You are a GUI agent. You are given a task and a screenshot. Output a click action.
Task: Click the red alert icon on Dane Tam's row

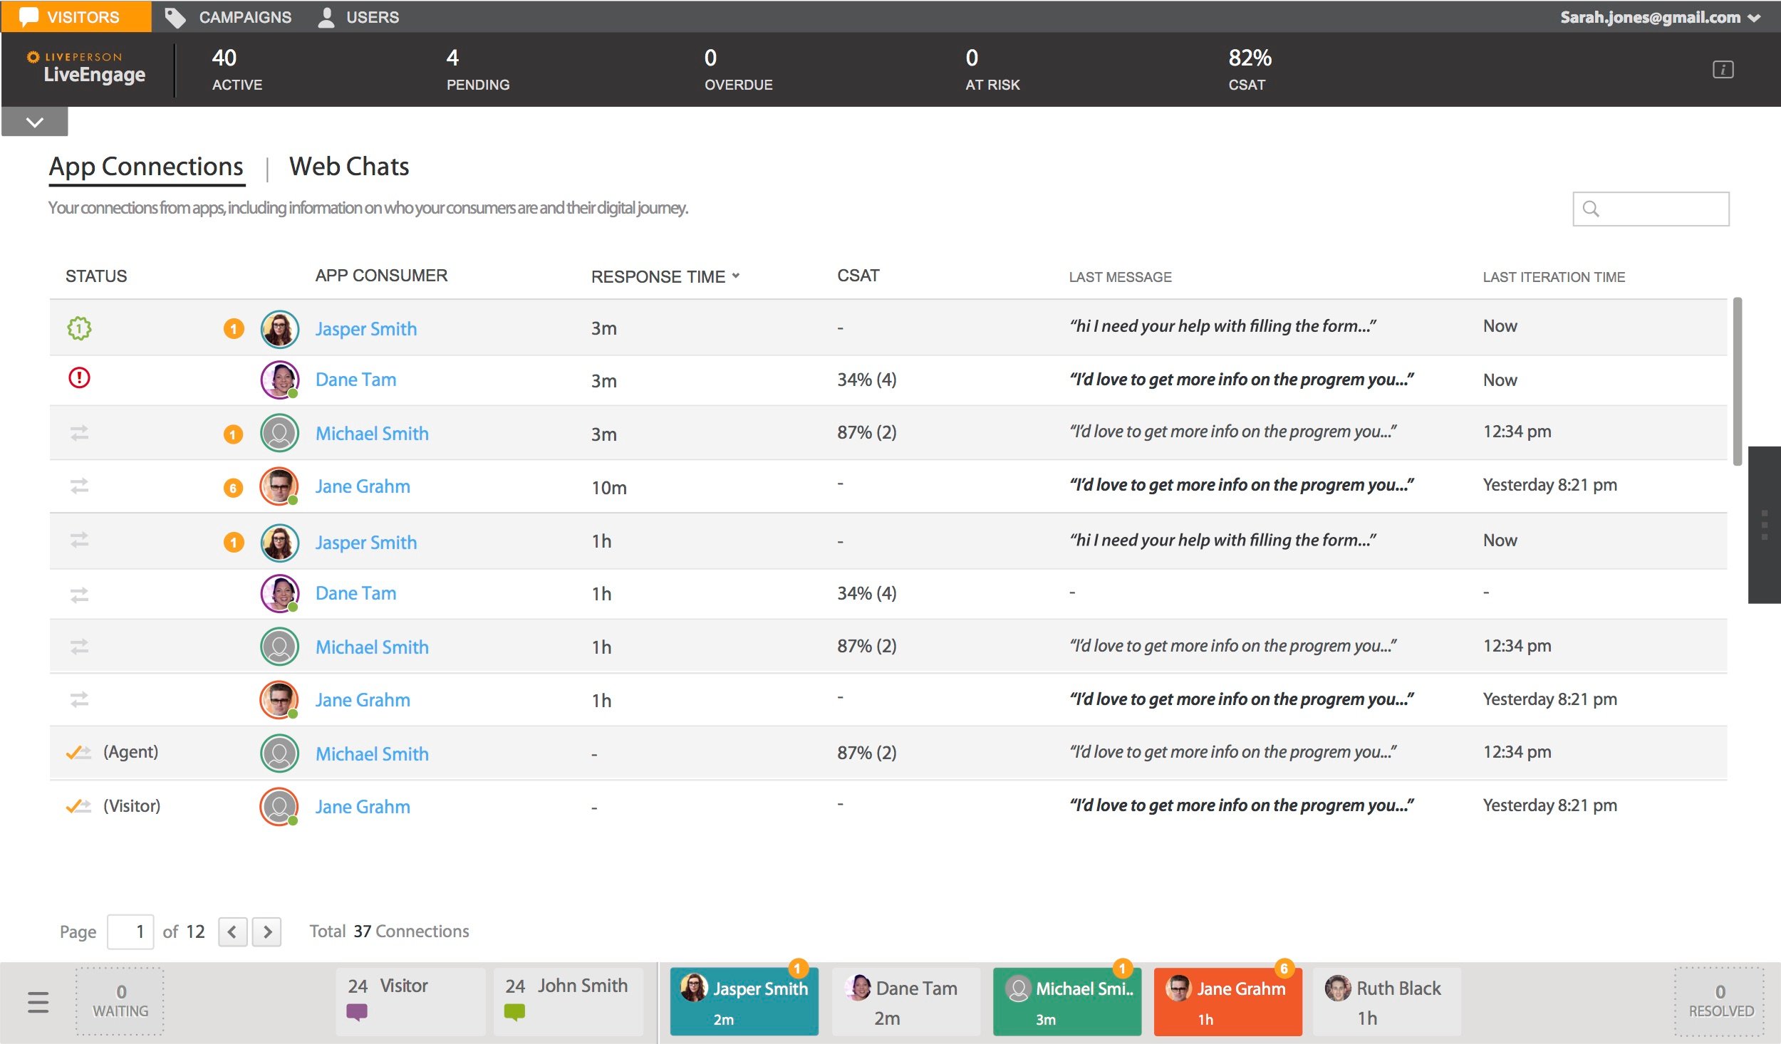pos(80,378)
